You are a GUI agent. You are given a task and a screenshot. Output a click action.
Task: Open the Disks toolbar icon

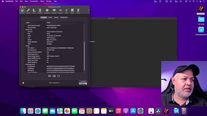(x=72, y=11)
